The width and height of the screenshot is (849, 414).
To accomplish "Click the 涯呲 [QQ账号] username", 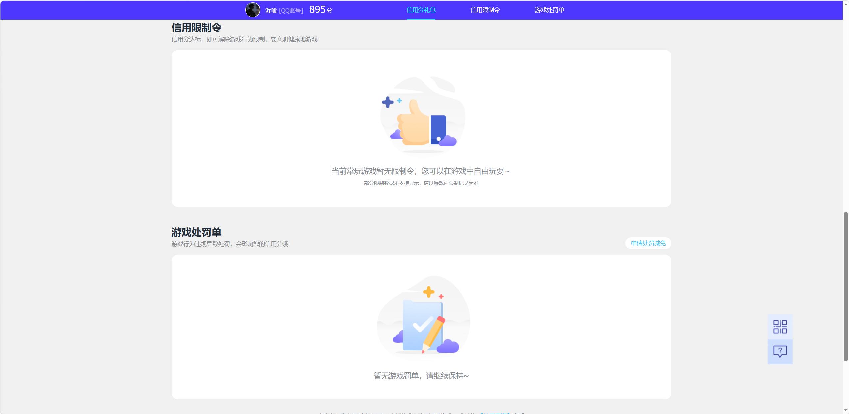I will [284, 10].
